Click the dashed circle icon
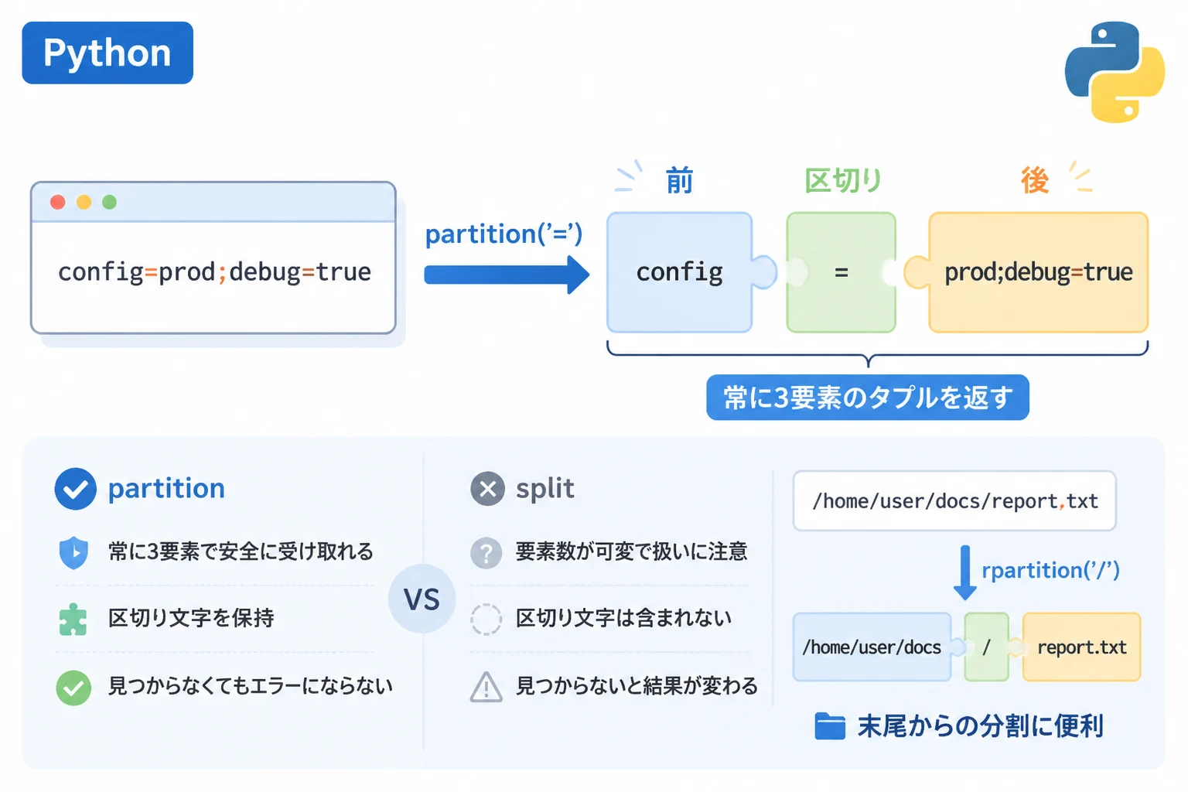The width and height of the screenshot is (1188, 792). pos(486,619)
